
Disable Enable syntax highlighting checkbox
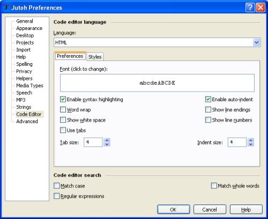(x=63, y=100)
